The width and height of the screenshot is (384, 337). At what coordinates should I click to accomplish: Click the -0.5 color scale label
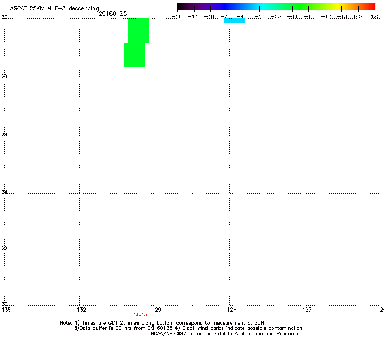point(309,17)
